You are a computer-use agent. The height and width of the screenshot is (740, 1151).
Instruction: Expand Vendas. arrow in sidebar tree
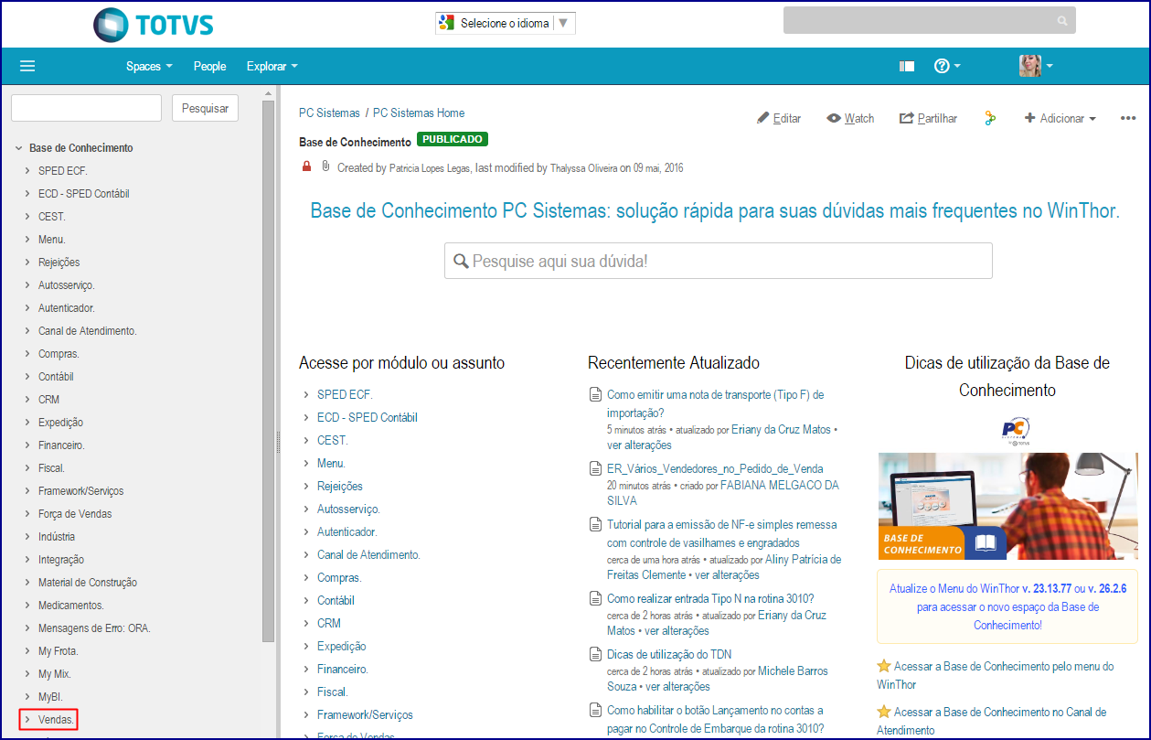(x=28, y=720)
